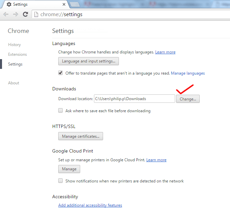
Task: Reload the page with the refresh icon
Action: click(25, 14)
